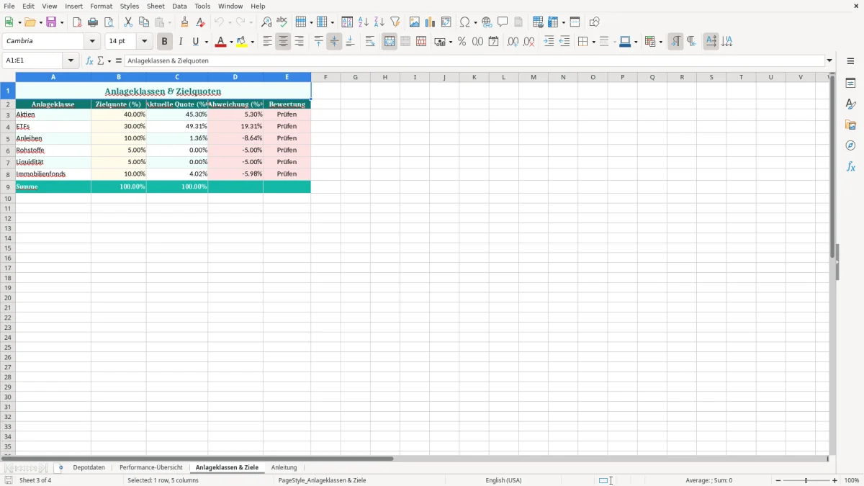Run the spelling check
864x486 pixels.
(x=282, y=22)
